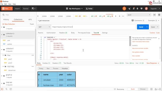Screen dimensions: 162x91
Task: Open the New button dropdown arrow
Action: coord(11,9)
